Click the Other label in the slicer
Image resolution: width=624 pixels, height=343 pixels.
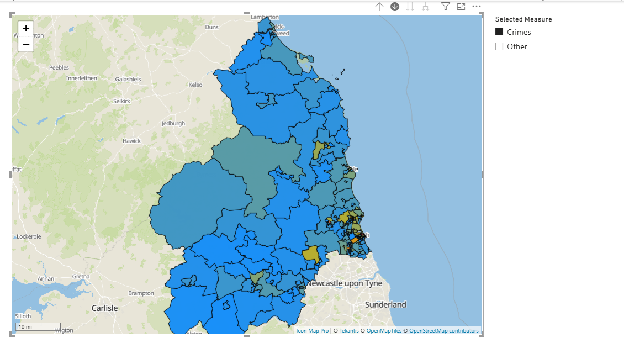coord(517,46)
